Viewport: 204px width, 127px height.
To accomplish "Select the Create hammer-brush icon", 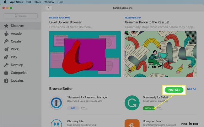I will pyautogui.click(x=6, y=41).
